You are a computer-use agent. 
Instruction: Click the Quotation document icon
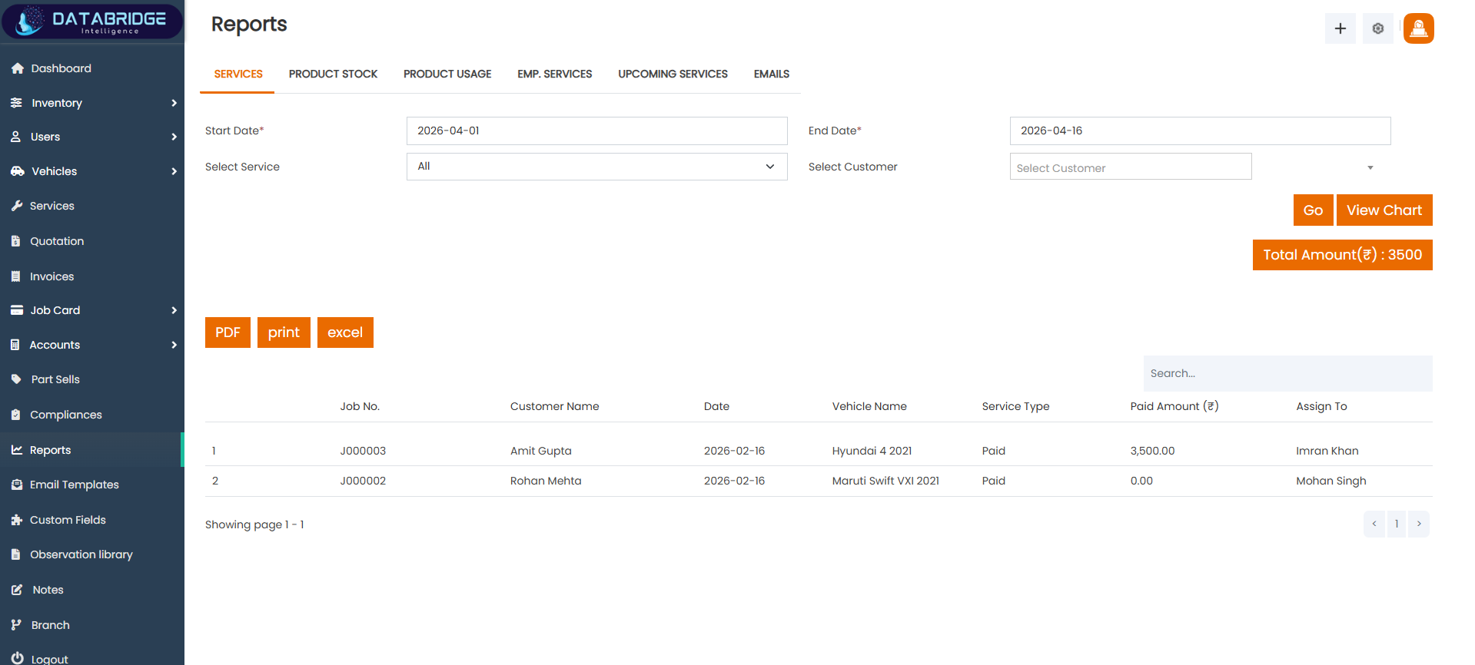[x=15, y=241]
